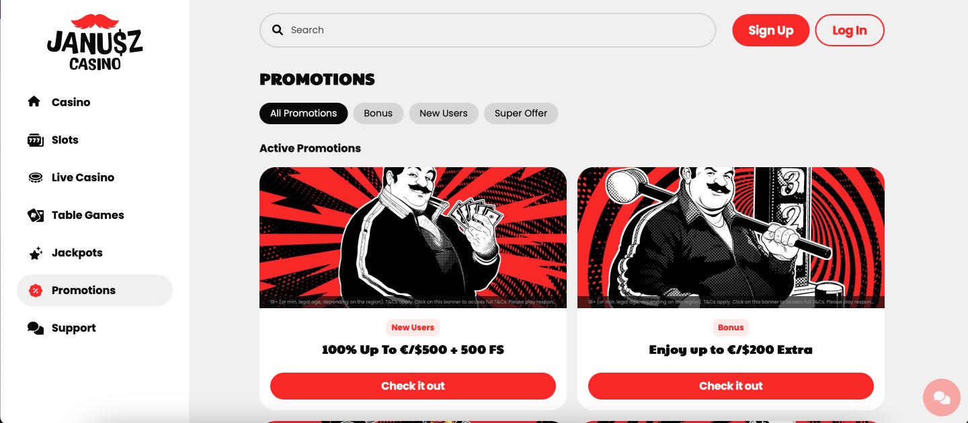Image resolution: width=968 pixels, height=423 pixels.
Task: Click the Table Games cards icon
Action: [35, 215]
